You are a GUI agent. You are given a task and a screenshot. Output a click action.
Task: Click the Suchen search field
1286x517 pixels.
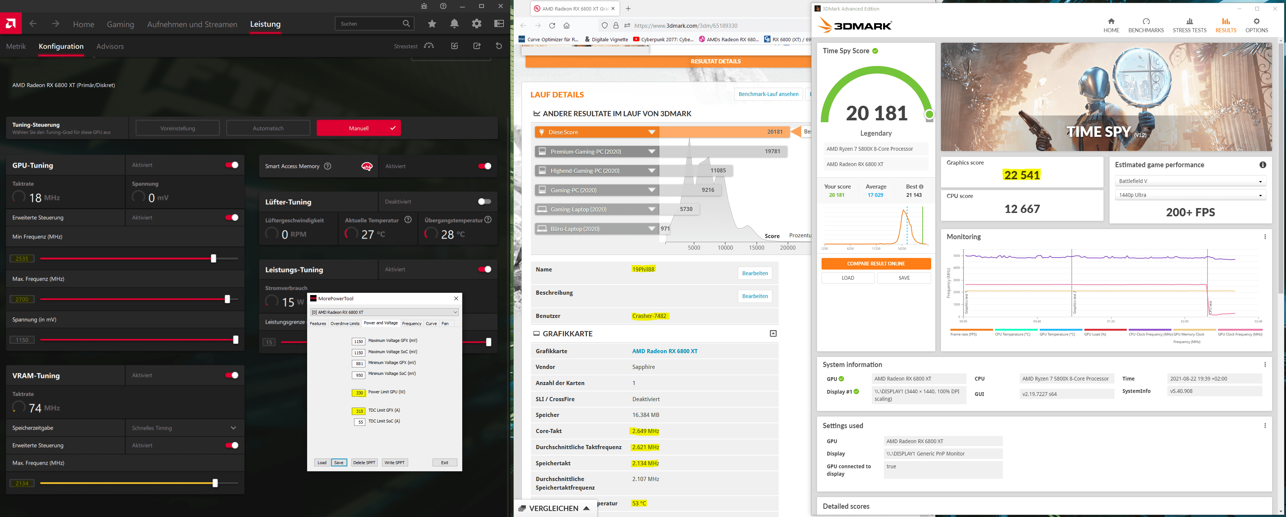374,24
